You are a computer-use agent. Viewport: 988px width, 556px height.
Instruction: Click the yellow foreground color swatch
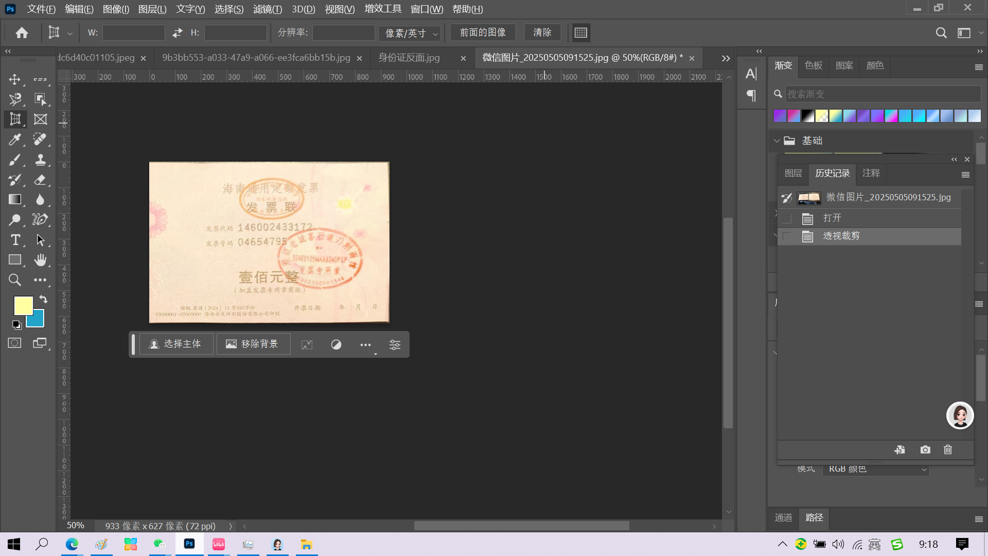coord(22,304)
